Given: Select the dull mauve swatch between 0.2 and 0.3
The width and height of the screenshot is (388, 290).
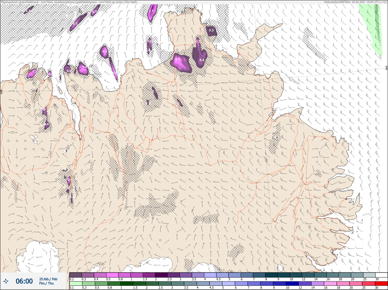Looking at the screenshot, I should coord(75,275).
